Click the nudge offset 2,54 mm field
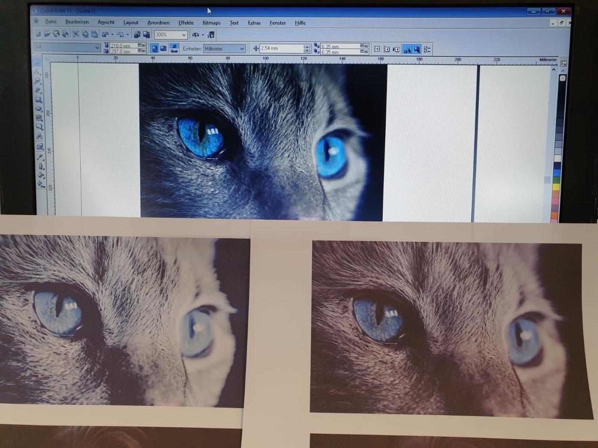The image size is (598, 448). coord(281,49)
